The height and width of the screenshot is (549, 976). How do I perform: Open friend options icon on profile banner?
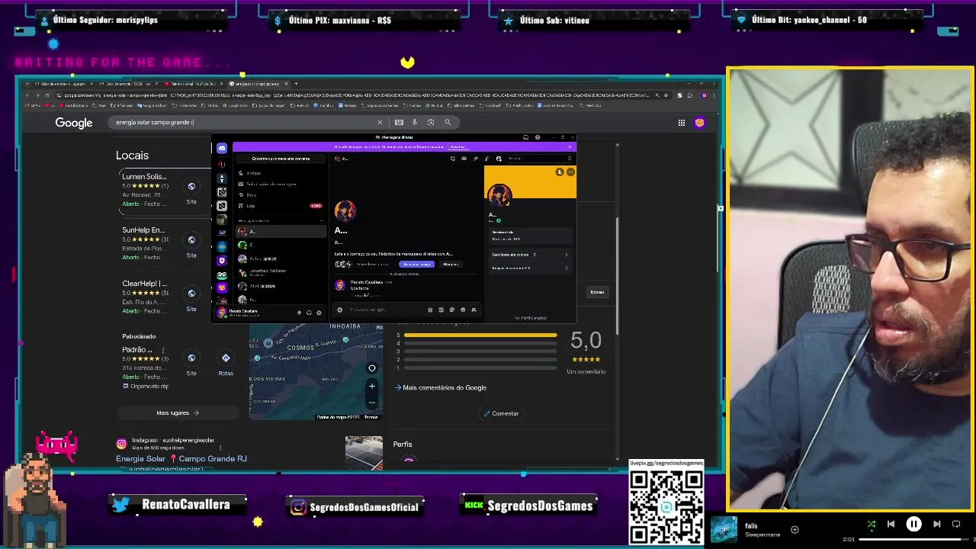pyautogui.click(x=560, y=172)
